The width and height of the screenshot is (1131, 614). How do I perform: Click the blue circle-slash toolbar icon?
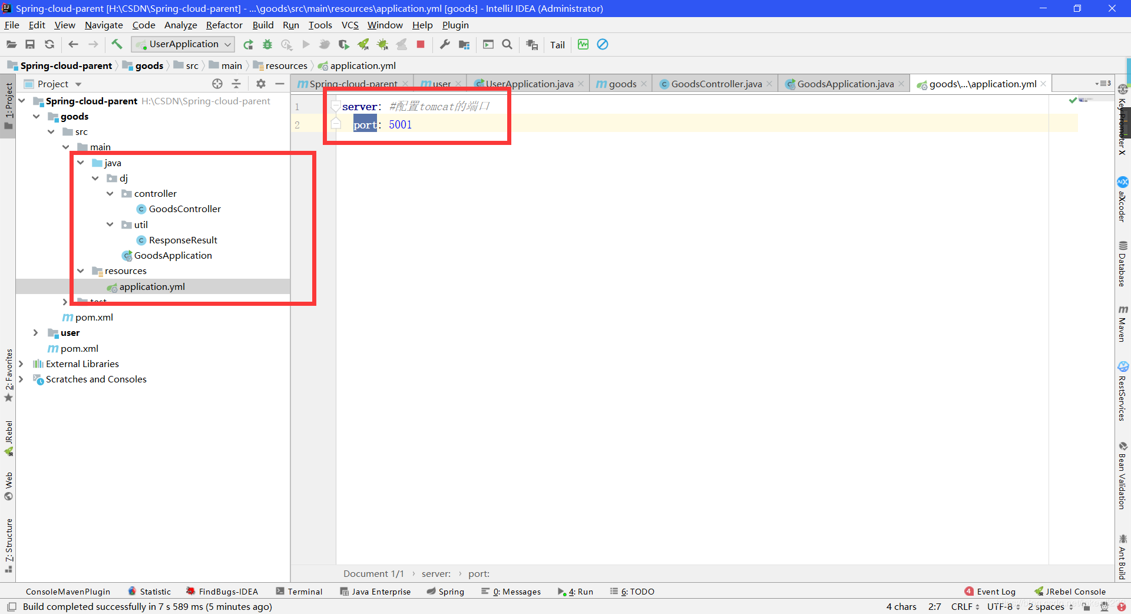603,44
